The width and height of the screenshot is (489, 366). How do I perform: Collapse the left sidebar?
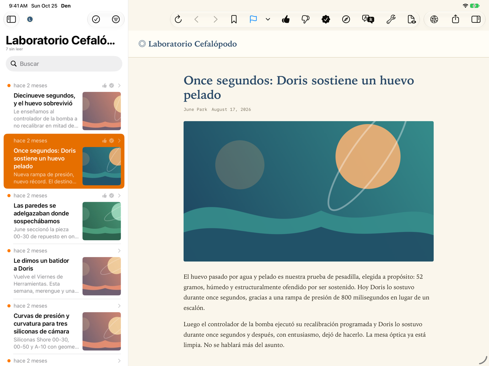11,19
